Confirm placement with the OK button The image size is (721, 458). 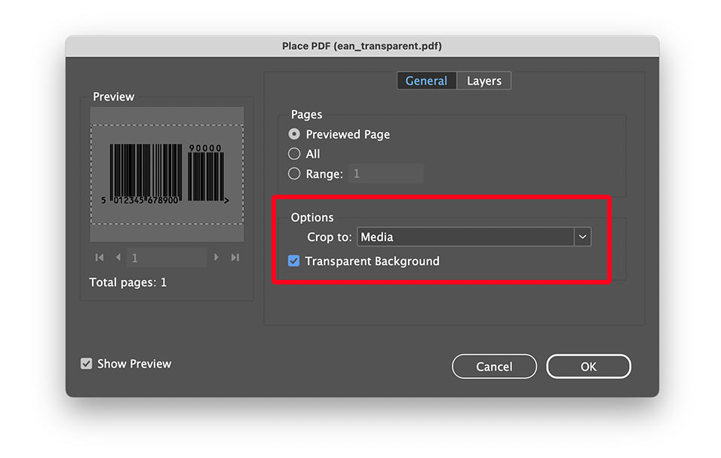pyautogui.click(x=588, y=366)
